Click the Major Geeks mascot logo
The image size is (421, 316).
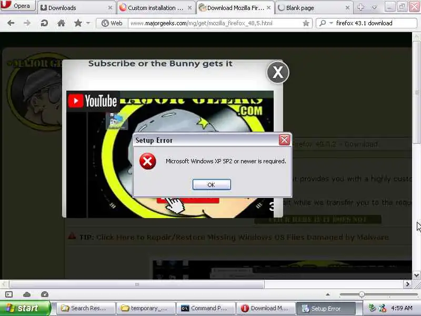click(x=34, y=93)
